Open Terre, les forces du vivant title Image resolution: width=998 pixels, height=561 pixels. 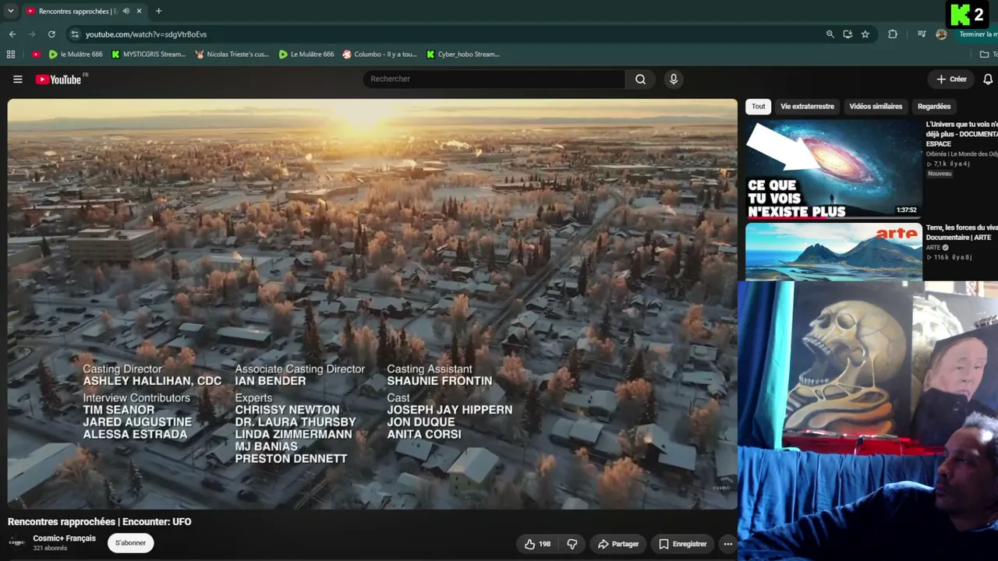[962, 232]
